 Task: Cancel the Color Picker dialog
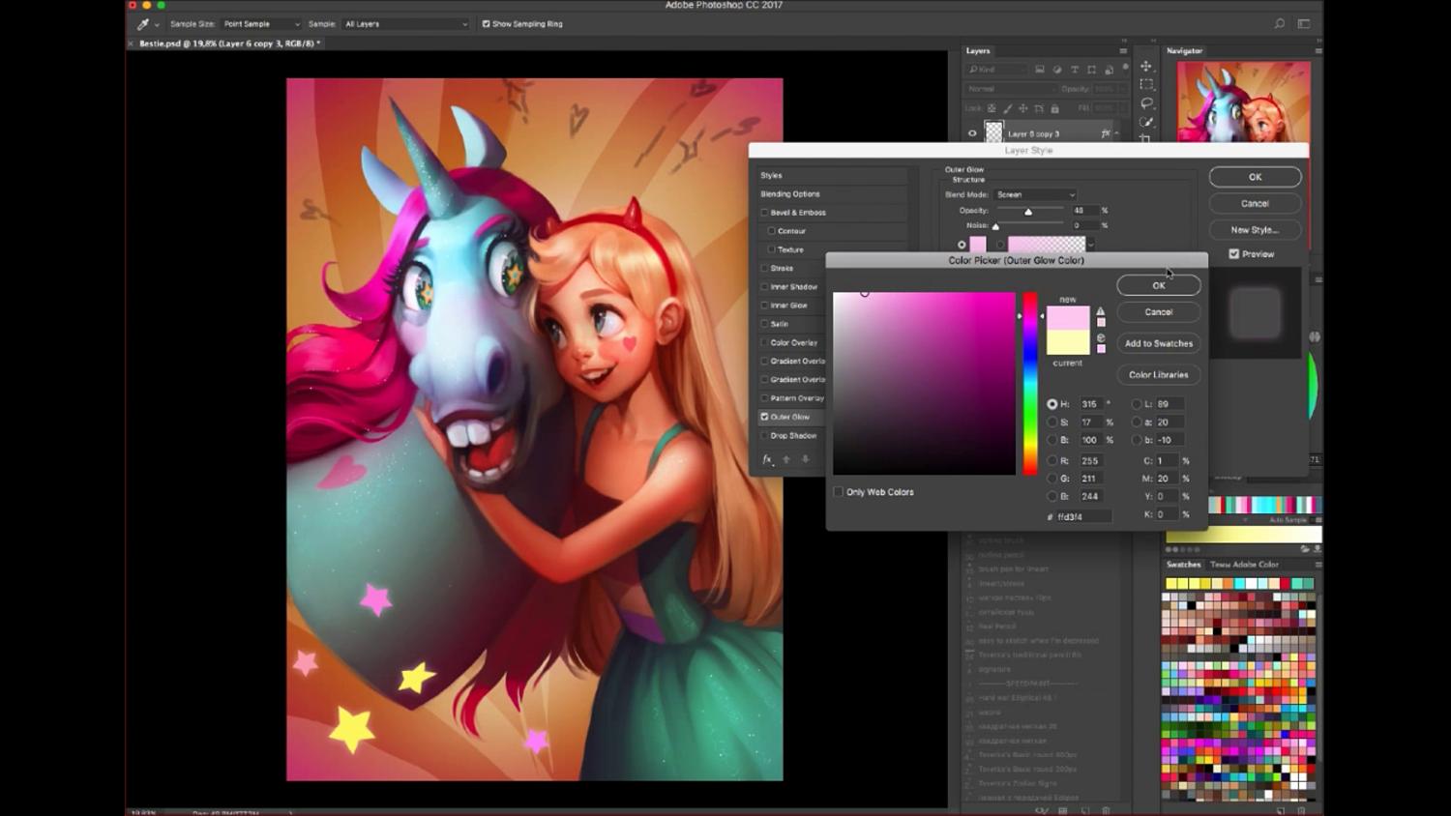click(1159, 312)
